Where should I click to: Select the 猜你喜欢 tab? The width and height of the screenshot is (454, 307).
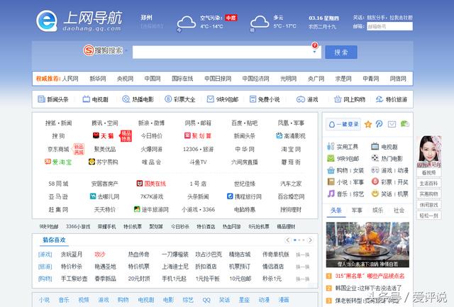tap(54, 240)
